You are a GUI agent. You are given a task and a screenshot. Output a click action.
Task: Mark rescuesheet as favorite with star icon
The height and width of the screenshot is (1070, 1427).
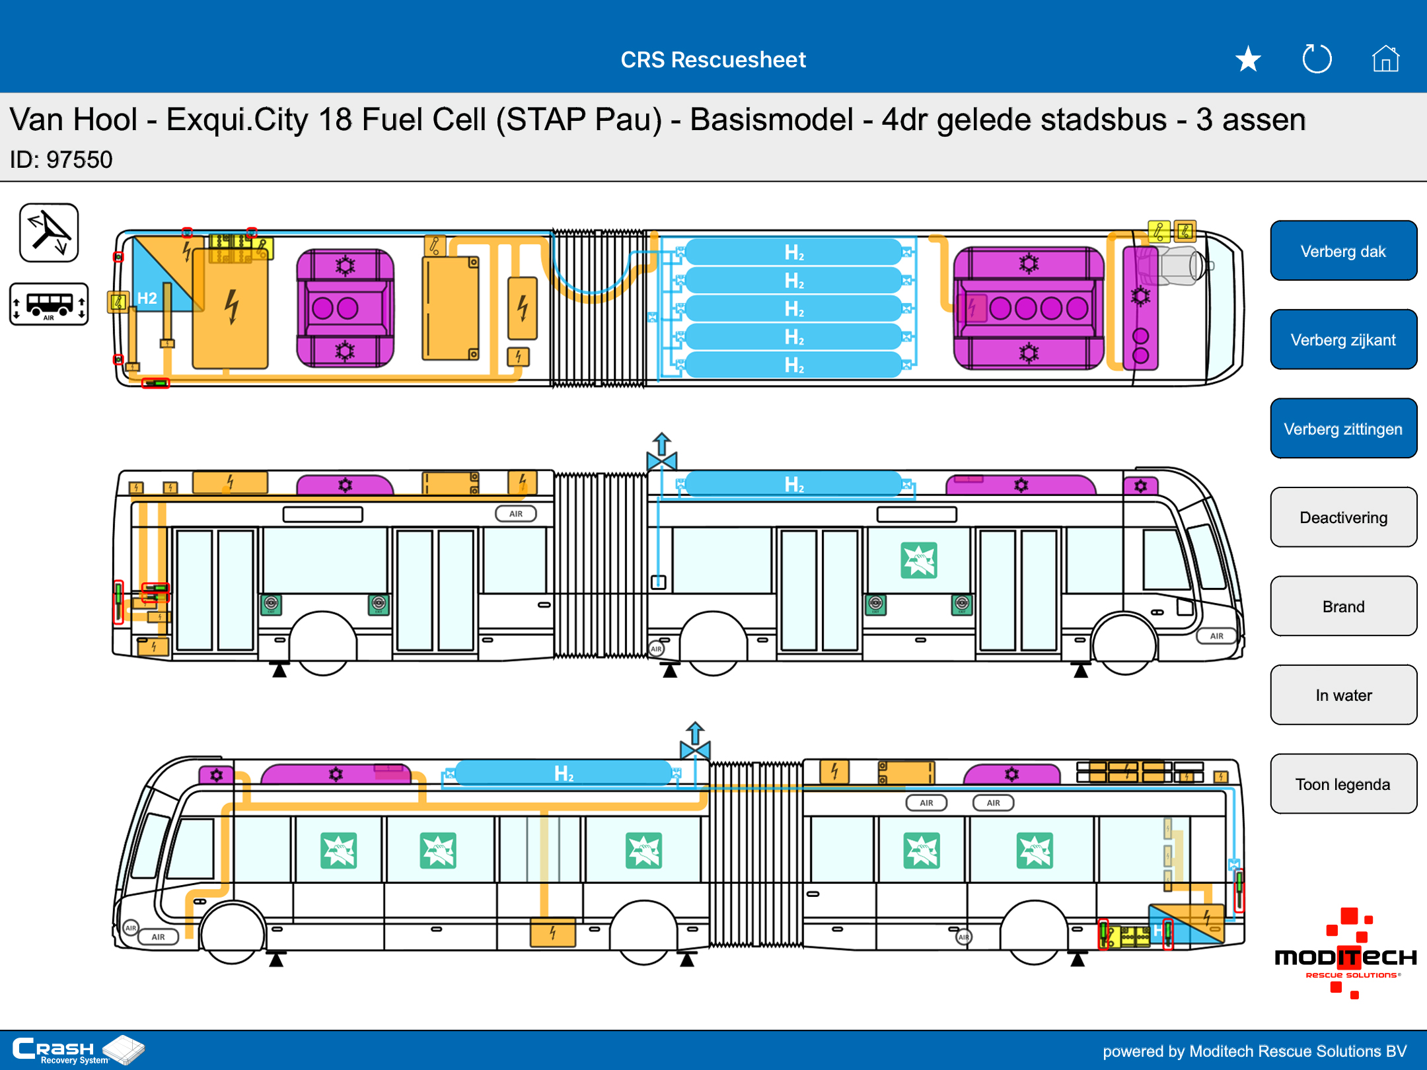coord(1248,59)
